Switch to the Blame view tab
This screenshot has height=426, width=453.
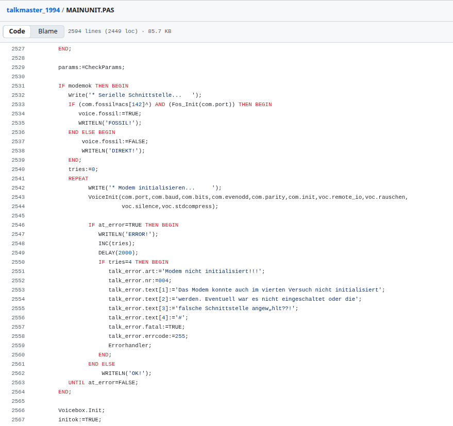pos(47,31)
